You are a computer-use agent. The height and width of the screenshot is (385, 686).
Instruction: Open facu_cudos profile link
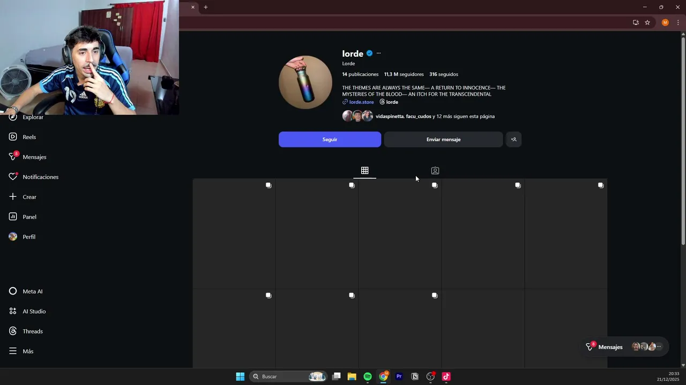pyautogui.click(x=419, y=117)
